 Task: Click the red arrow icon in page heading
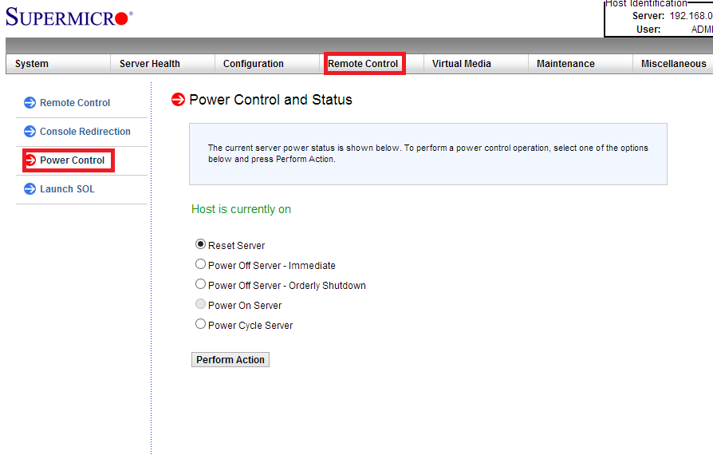point(179,100)
